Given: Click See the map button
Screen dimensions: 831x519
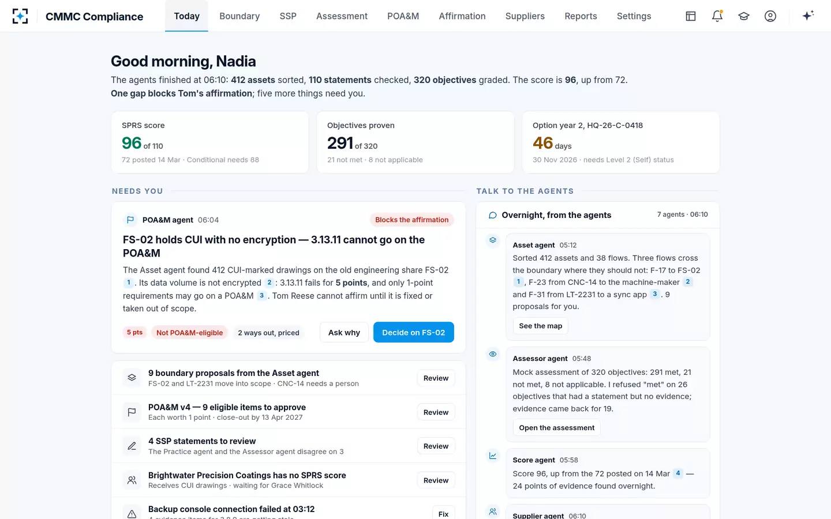Looking at the screenshot, I should [540, 326].
